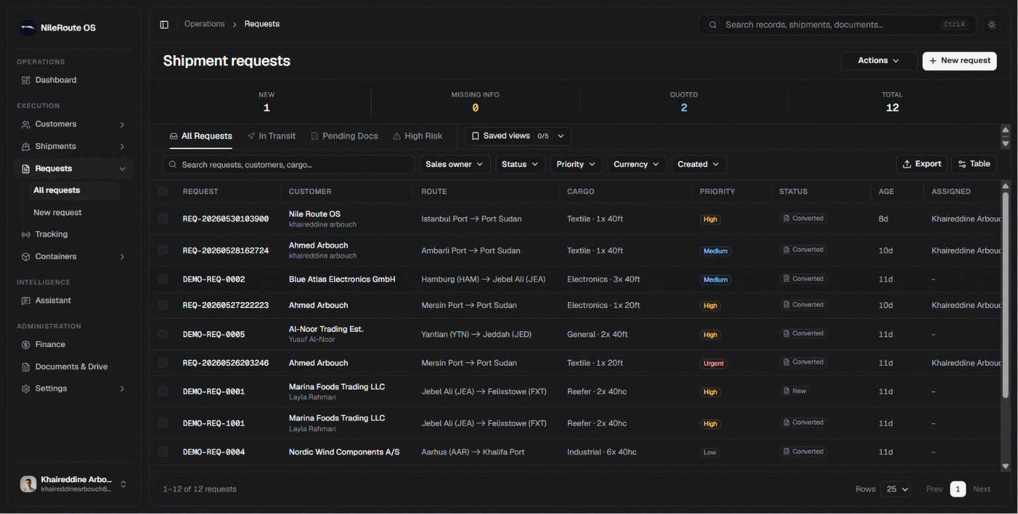
Task: Export the requests list
Action: click(922, 164)
